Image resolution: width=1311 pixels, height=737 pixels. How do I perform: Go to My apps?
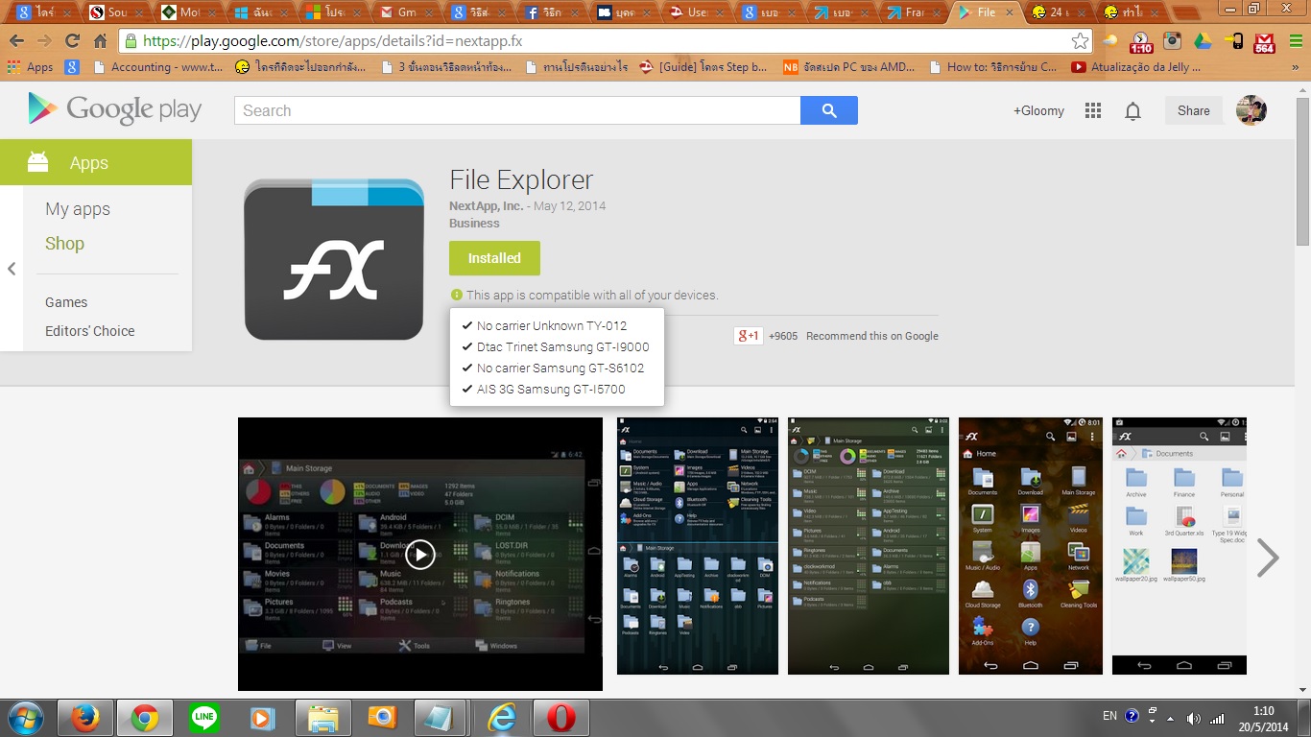(x=78, y=209)
